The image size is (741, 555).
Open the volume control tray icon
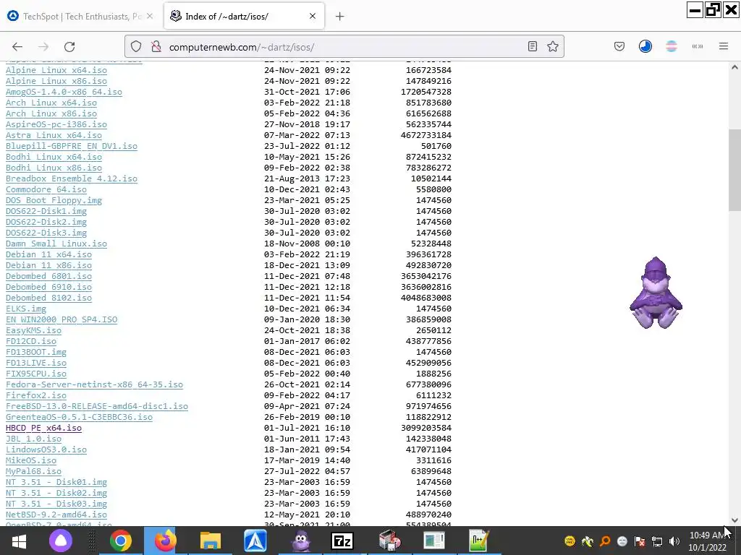tap(674, 541)
